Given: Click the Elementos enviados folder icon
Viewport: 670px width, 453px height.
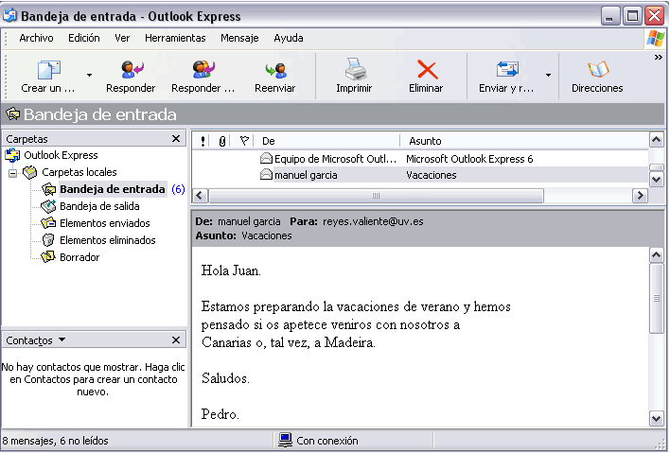Looking at the screenshot, I should click(48, 223).
